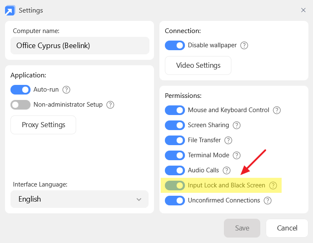Click the Cancel button
The width and height of the screenshot is (313, 243).
click(x=287, y=228)
